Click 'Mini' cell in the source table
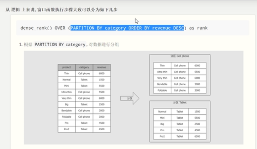 click(66, 86)
